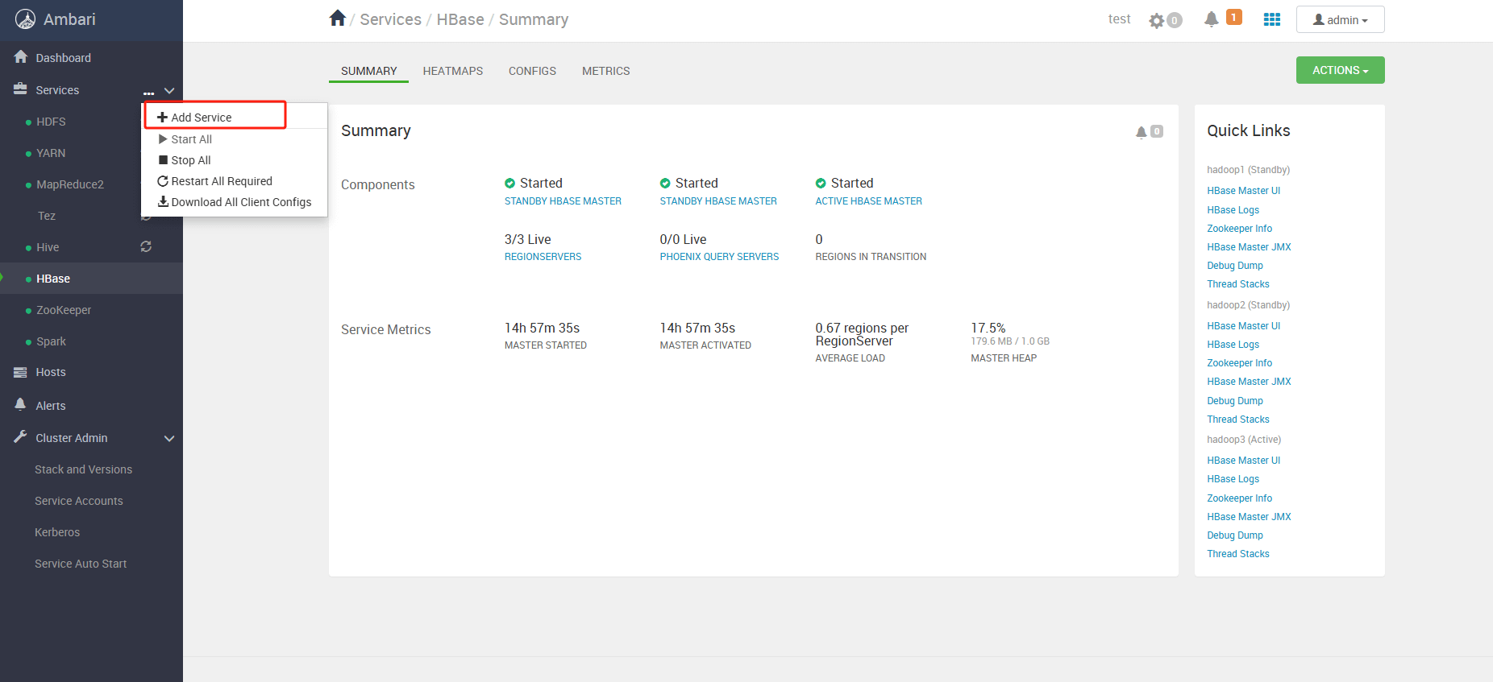The width and height of the screenshot is (1493, 682).
Task: Open Service Accounts page
Action: 79,501
